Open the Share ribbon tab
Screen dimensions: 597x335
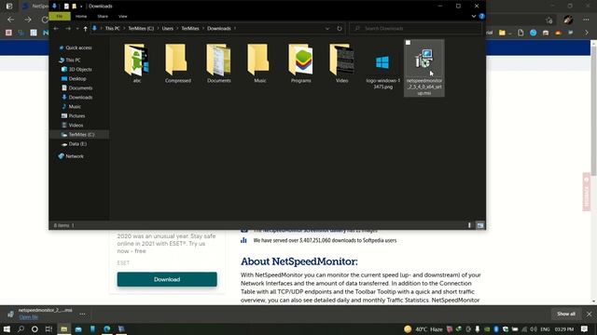(x=103, y=17)
